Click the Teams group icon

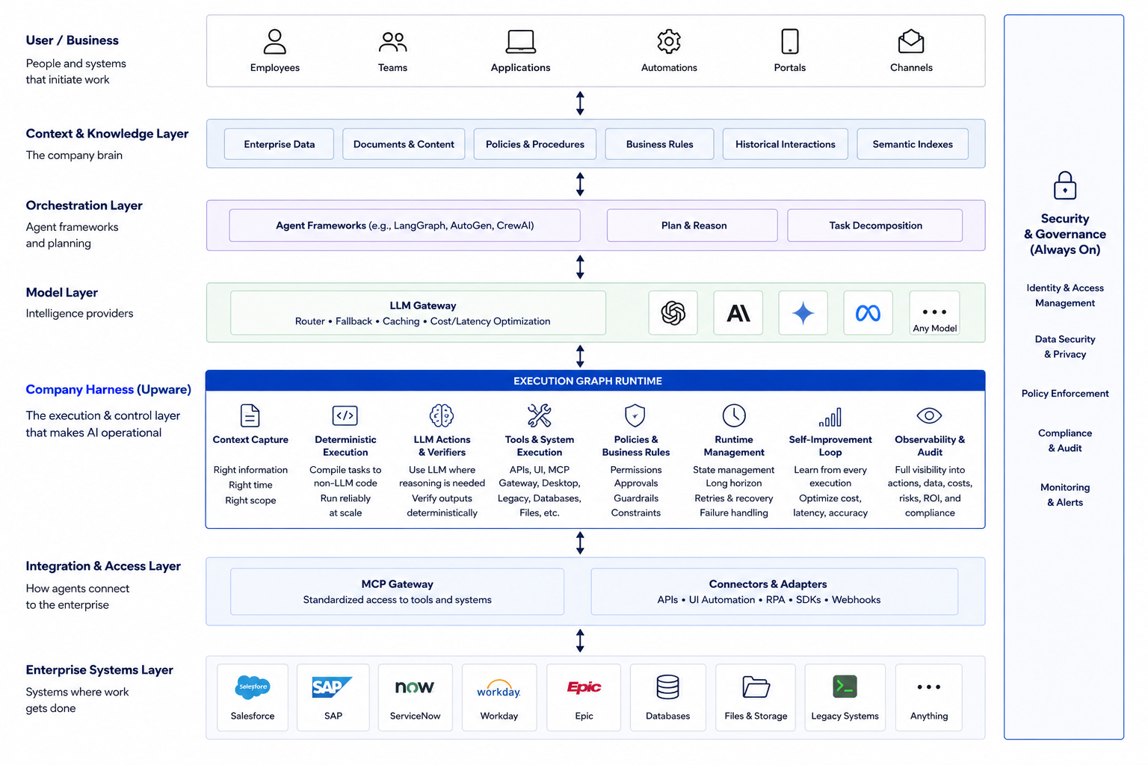(393, 42)
